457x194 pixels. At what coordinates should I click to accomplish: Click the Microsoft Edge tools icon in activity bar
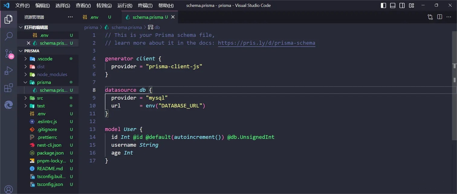(8, 105)
